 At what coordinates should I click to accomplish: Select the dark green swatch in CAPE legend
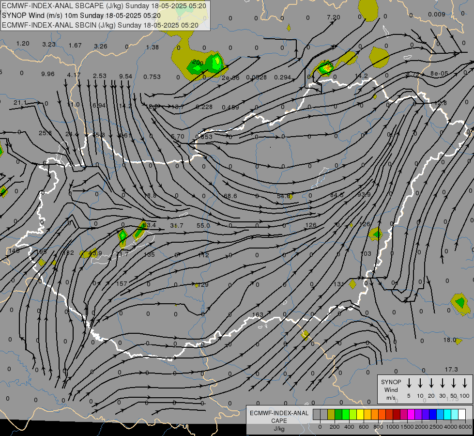pos(338,415)
